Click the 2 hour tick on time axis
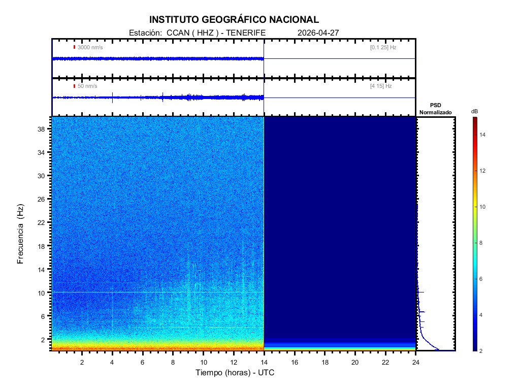 coord(82,362)
